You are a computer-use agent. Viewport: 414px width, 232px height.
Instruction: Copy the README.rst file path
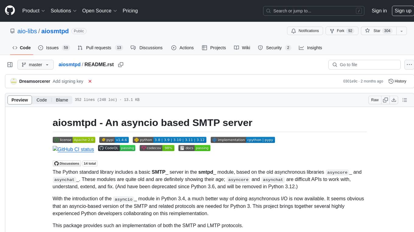pos(121,65)
